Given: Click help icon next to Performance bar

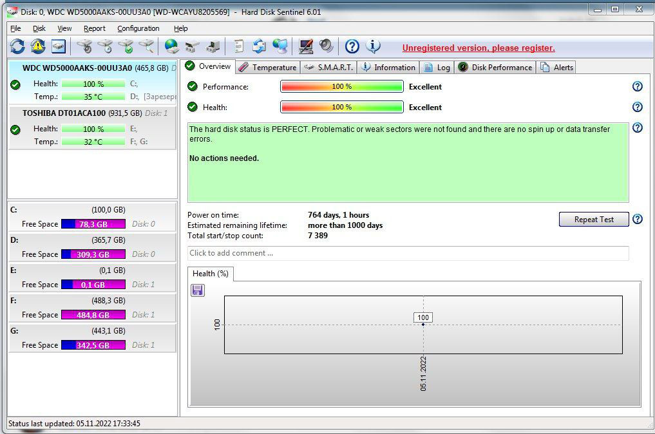Looking at the screenshot, I should click(x=638, y=87).
